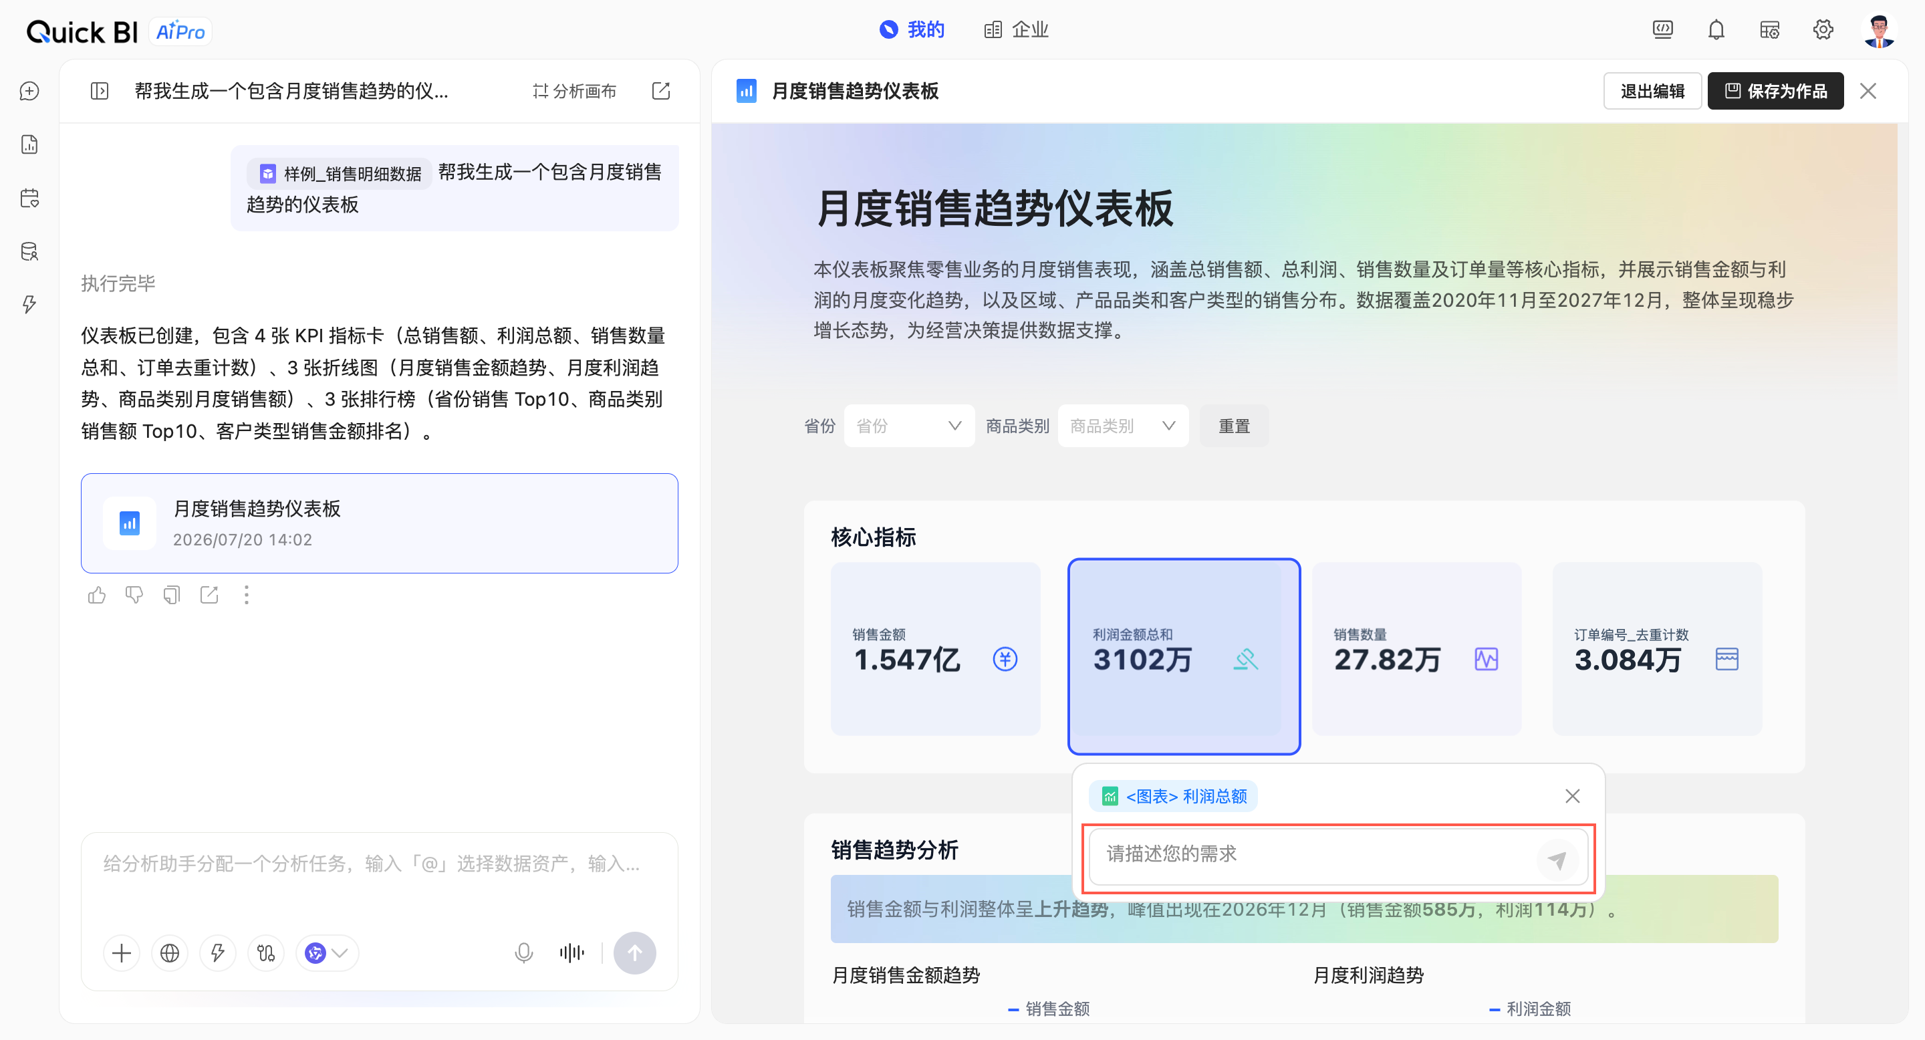
Task: Open the data source search icon in sidebar
Action: 29,251
